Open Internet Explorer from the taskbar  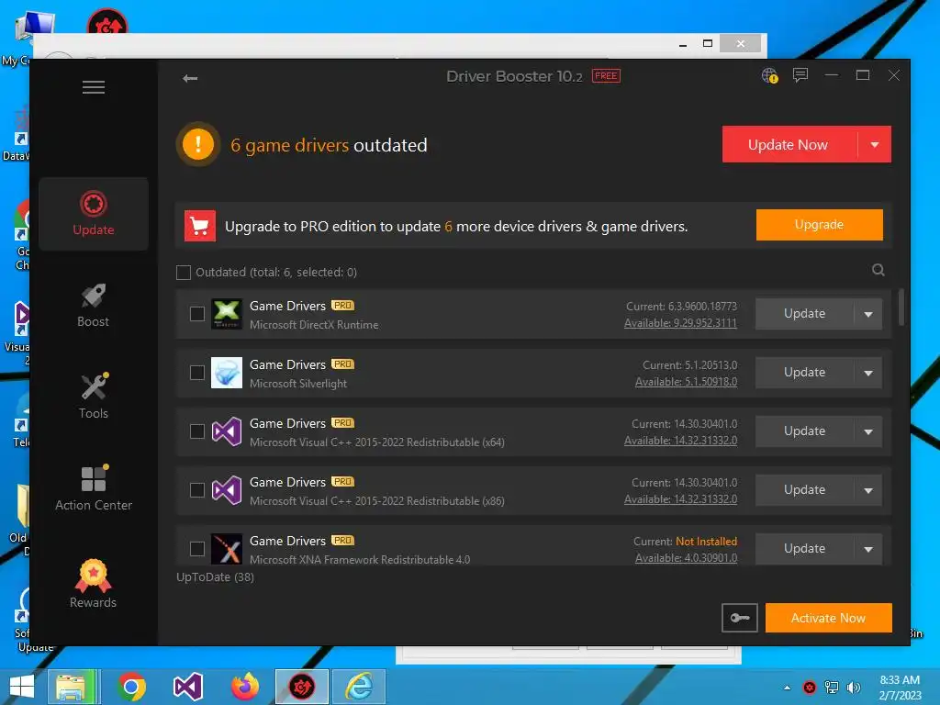tap(359, 687)
